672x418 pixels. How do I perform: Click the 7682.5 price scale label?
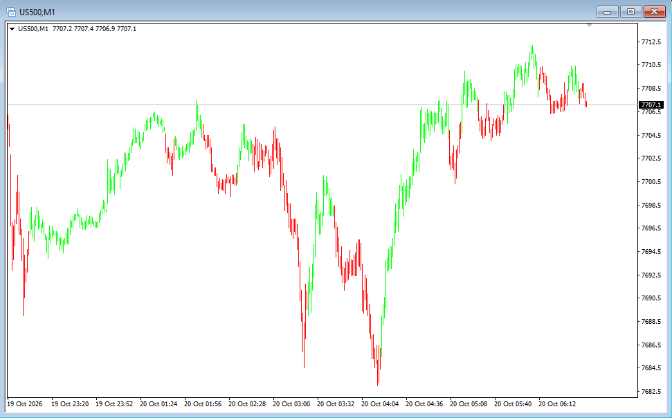coord(651,391)
